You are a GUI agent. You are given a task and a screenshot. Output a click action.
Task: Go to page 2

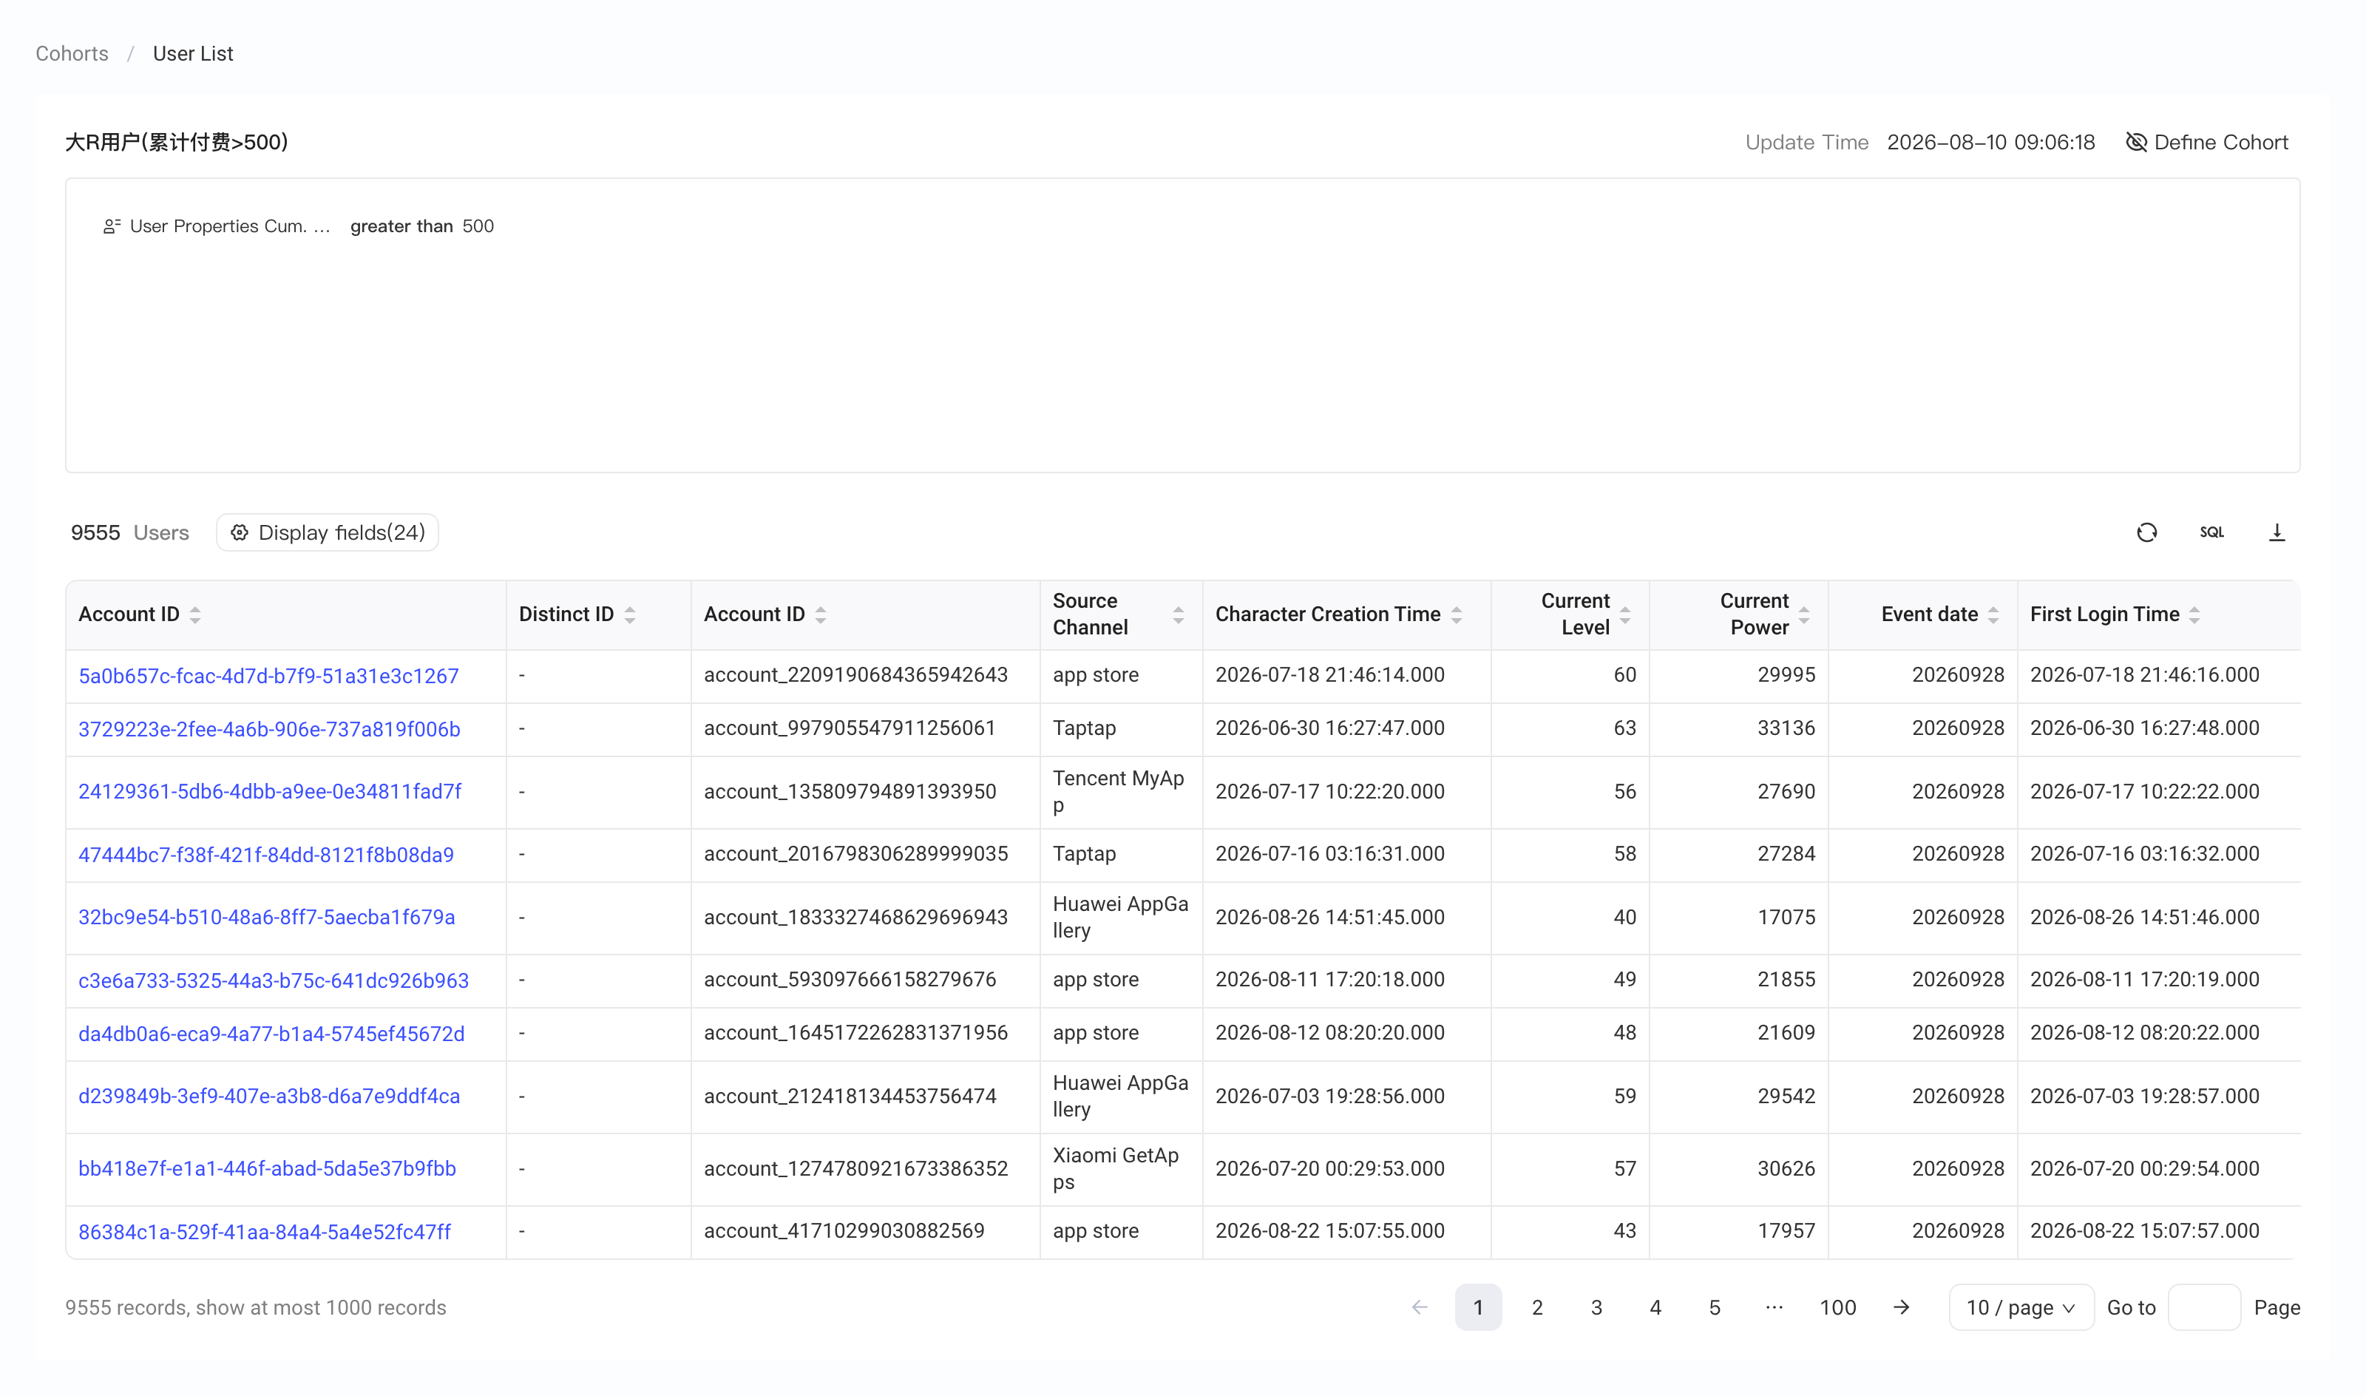(x=1537, y=1307)
